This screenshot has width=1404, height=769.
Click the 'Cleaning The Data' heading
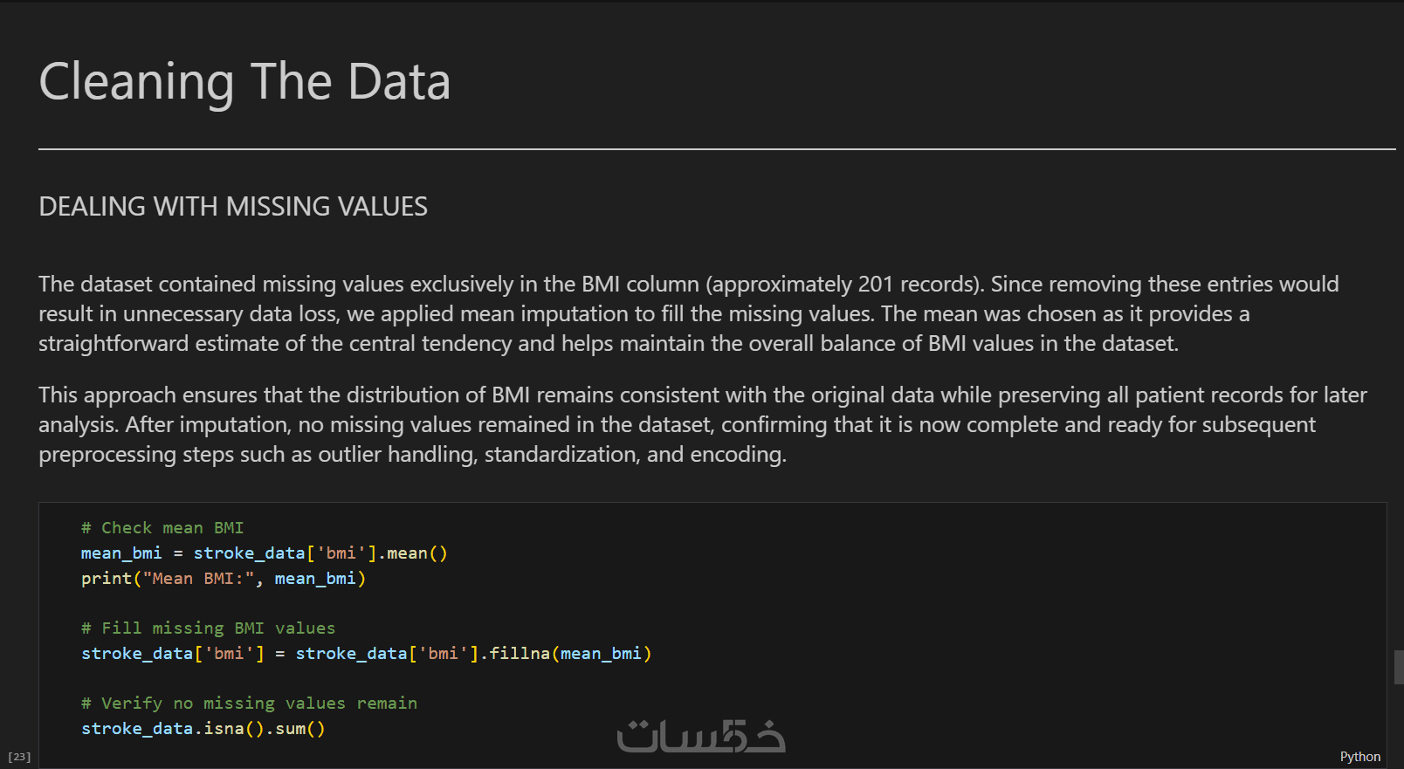pyautogui.click(x=244, y=82)
